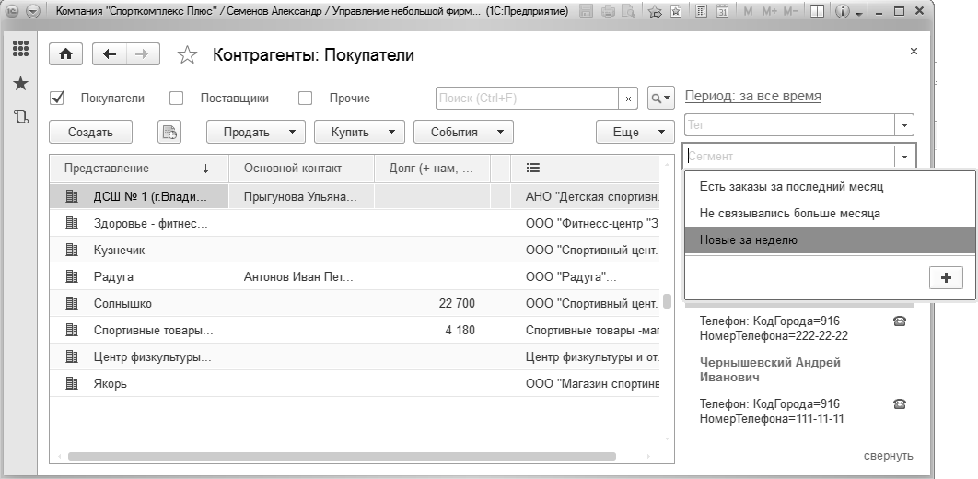This screenshot has width=978, height=479.
Task: Click the Тег input field
Action: coord(789,124)
